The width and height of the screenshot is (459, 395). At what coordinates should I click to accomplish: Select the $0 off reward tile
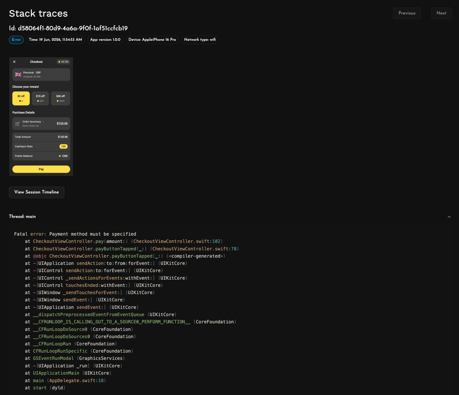[x=21, y=98]
